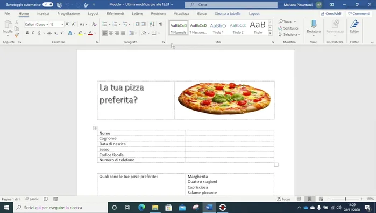The width and height of the screenshot is (376, 213).
Task: Click the Dettatura microphone icon
Action: tap(314, 24)
